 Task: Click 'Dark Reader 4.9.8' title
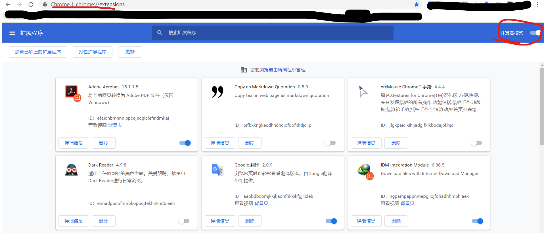(107, 165)
